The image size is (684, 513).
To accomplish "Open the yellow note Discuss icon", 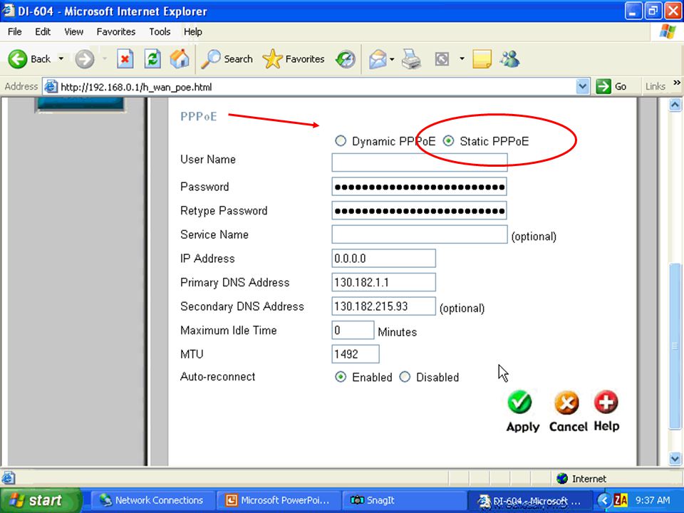I will coord(482,59).
